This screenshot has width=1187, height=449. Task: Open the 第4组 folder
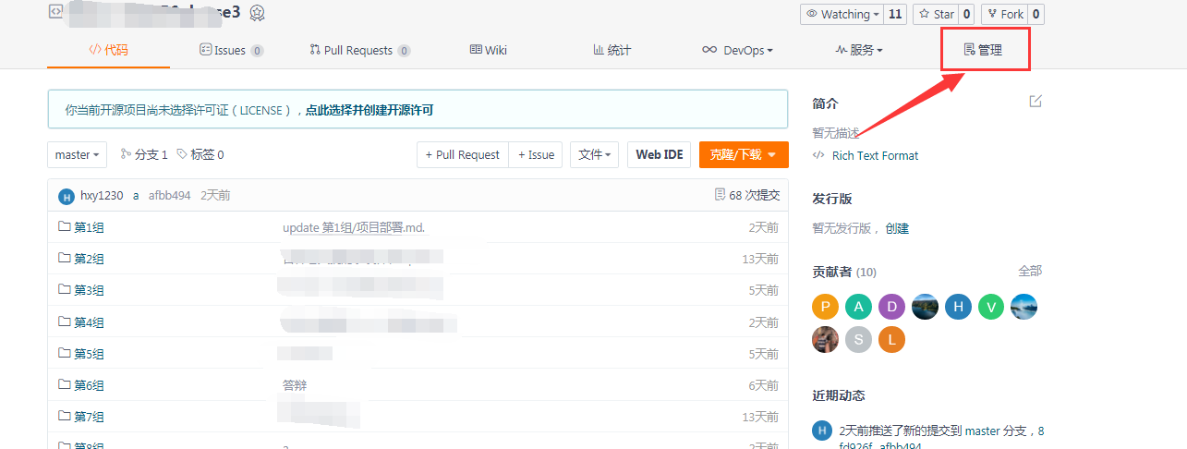pyautogui.click(x=89, y=322)
